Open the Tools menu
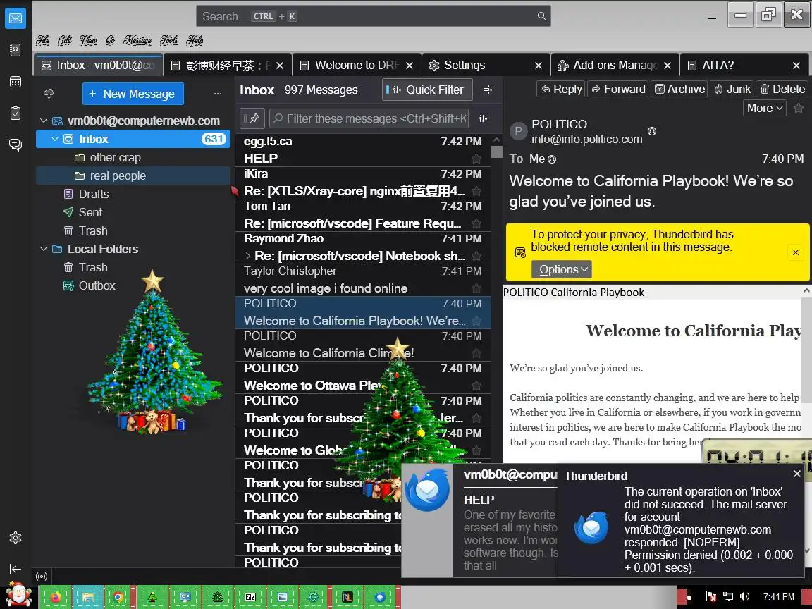The height and width of the screenshot is (609, 812). [169, 40]
